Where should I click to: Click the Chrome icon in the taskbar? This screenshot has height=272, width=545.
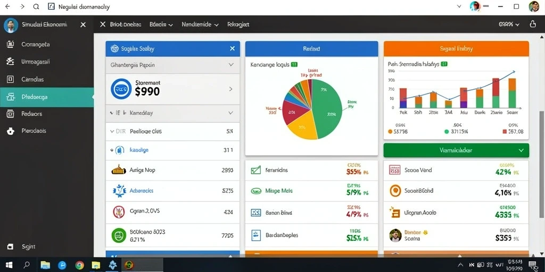click(x=80, y=266)
